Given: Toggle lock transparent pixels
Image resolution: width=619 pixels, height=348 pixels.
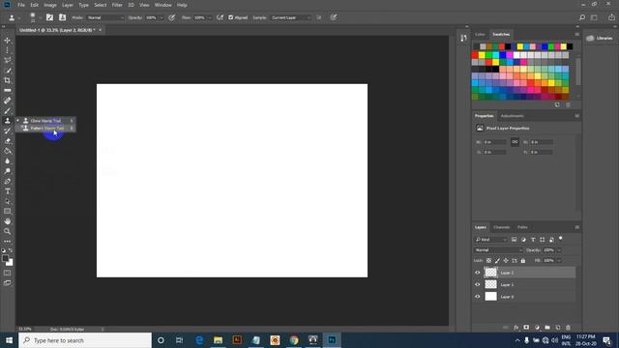Looking at the screenshot, I should (x=488, y=261).
